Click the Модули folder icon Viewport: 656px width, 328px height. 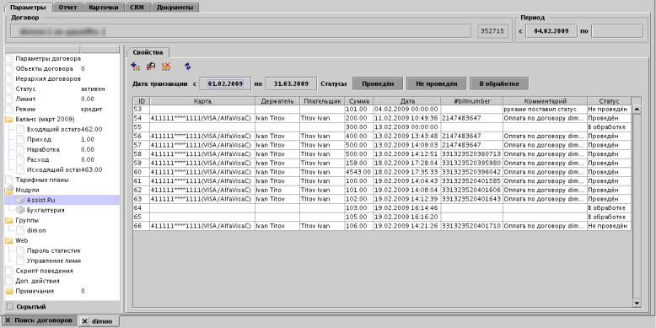pos(9,190)
